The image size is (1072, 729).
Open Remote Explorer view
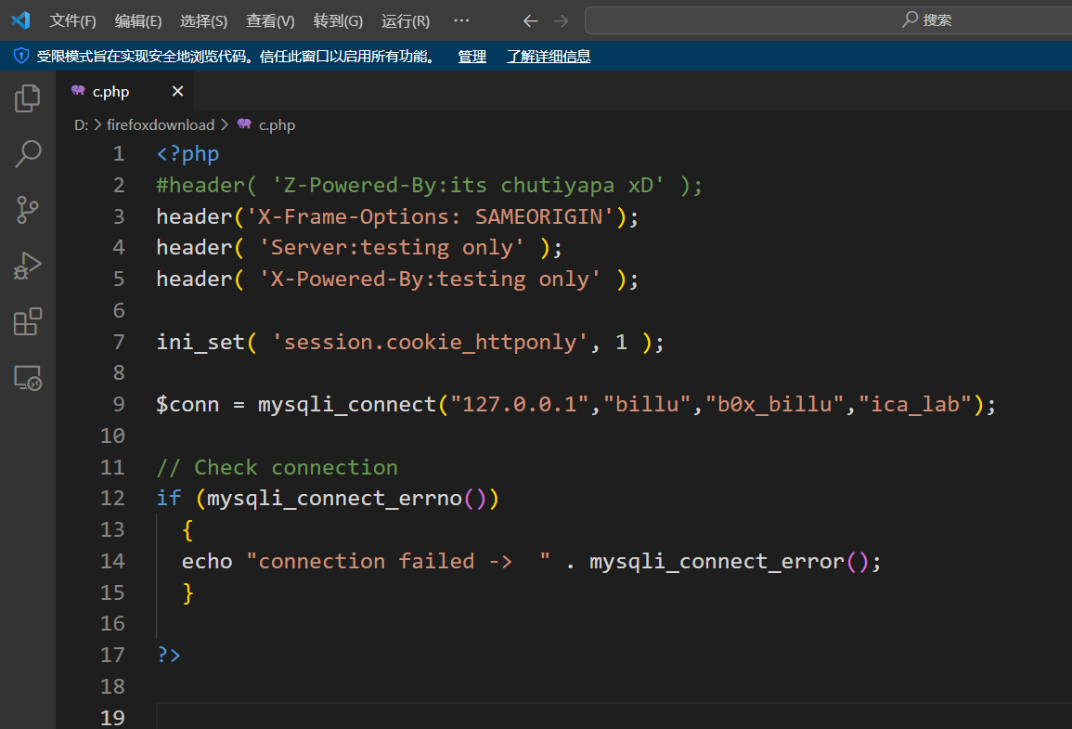[x=27, y=377]
